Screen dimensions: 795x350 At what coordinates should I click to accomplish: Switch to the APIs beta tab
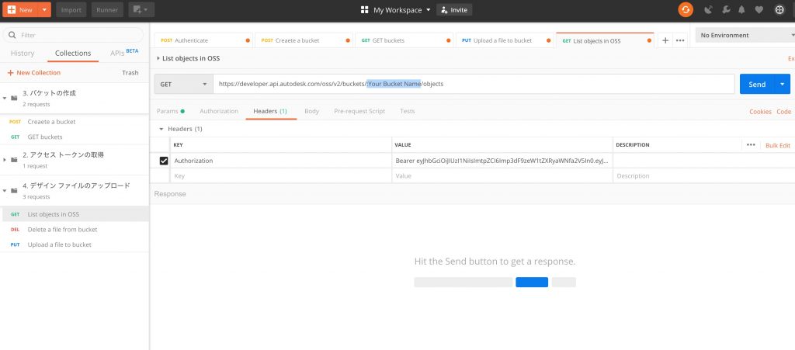pos(124,53)
